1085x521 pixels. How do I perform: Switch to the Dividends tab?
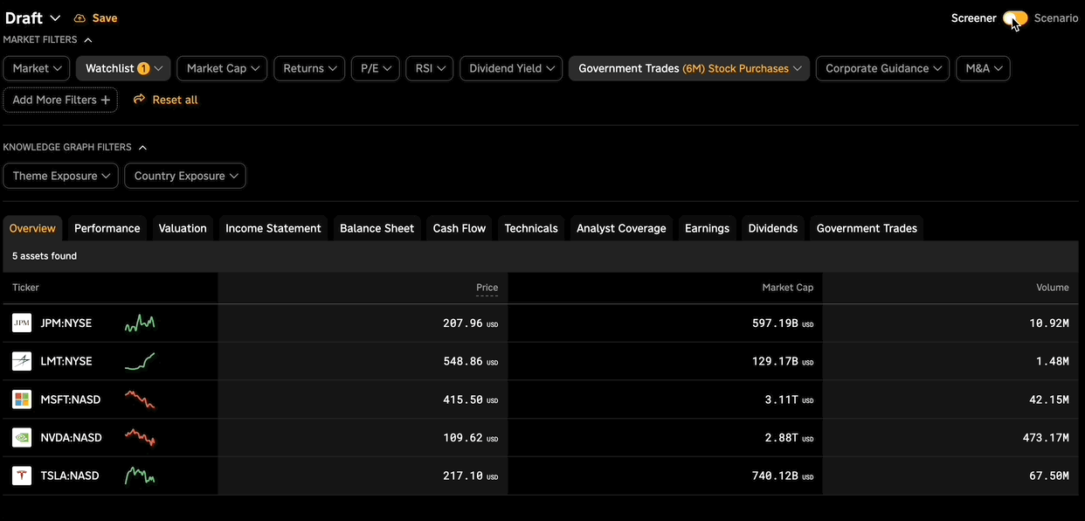tap(773, 228)
